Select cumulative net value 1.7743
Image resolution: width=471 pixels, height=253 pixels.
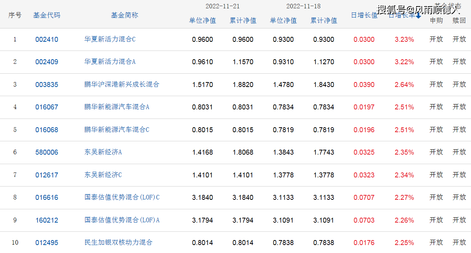pyautogui.click(x=324, y=152)
